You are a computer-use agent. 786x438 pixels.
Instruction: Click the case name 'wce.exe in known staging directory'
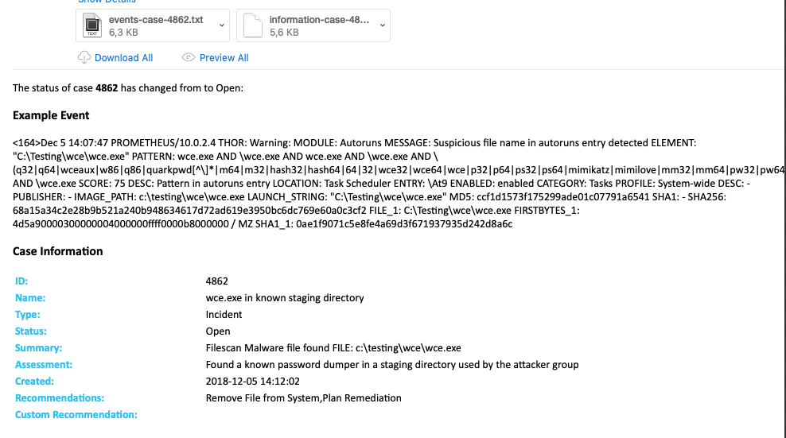coord(285,297)
